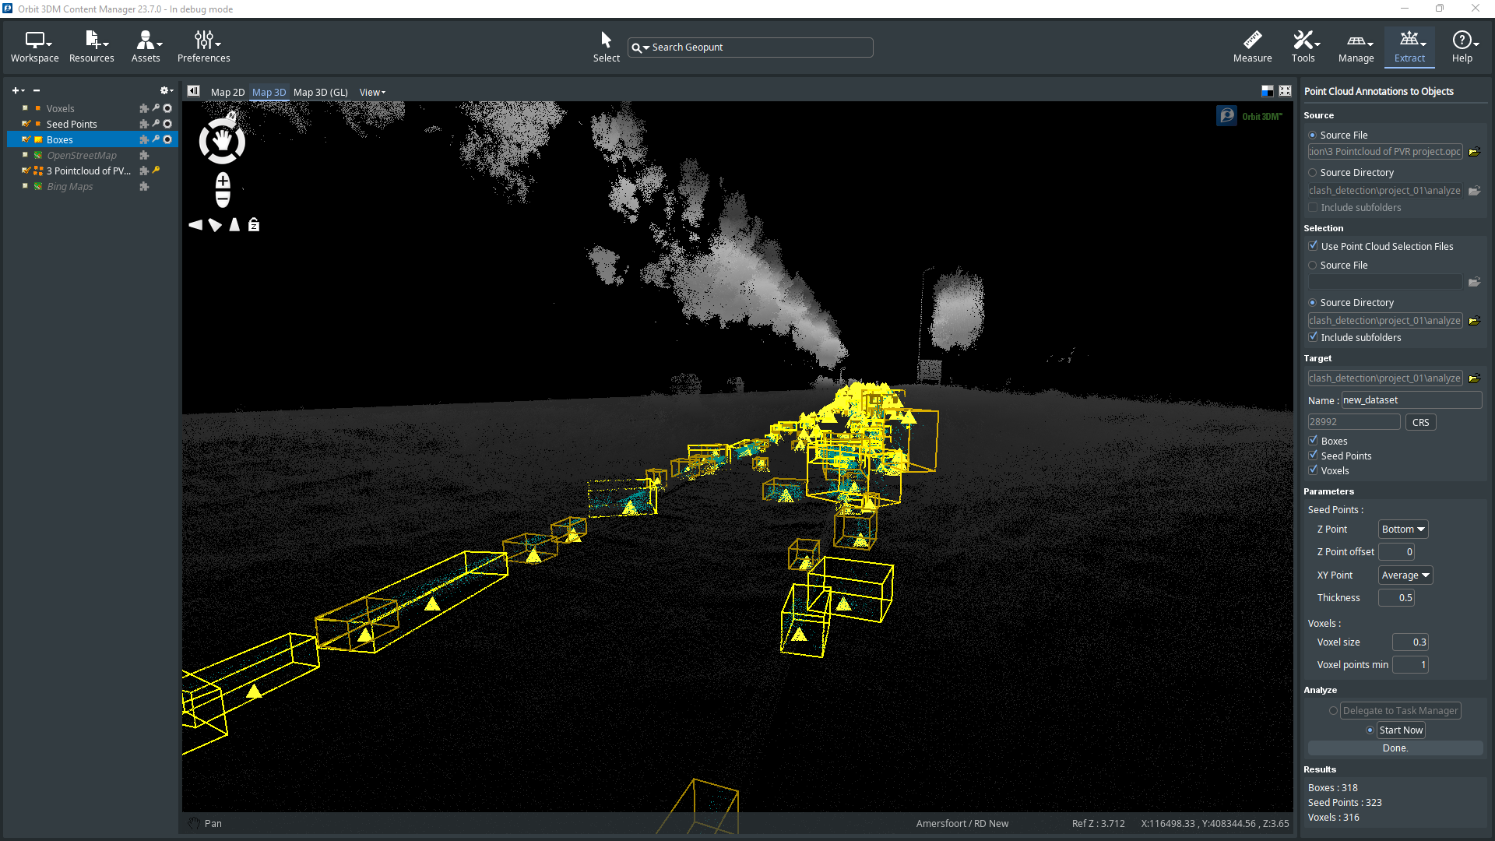This screenshot has height=841, width=1495.
Task: Open the Assets toolbar menu
Action: tap(146, 47)
